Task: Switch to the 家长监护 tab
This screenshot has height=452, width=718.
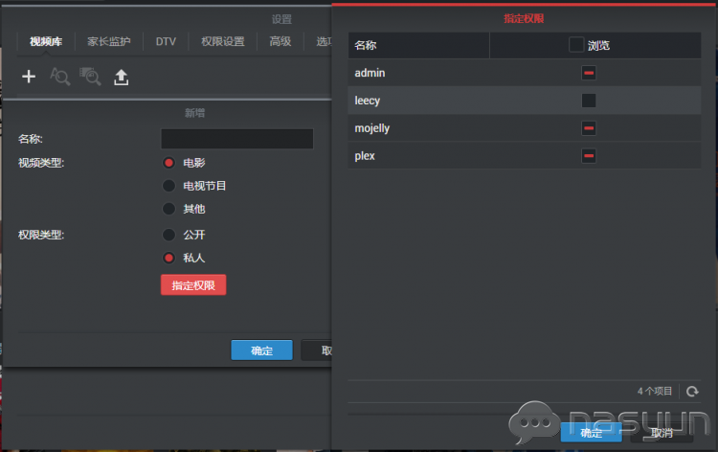Action: [x=109, y=41]
